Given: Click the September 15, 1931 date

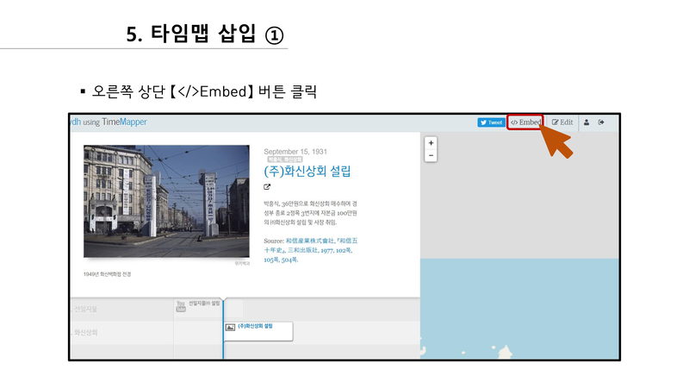Looking at the screenshot, I should (x=295, y=152).
